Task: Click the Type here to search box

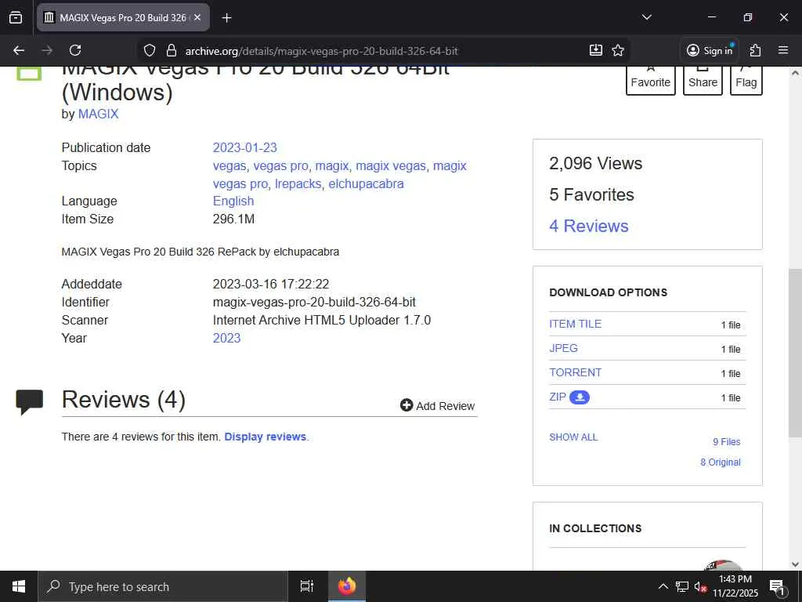Action: coord(163,586)
